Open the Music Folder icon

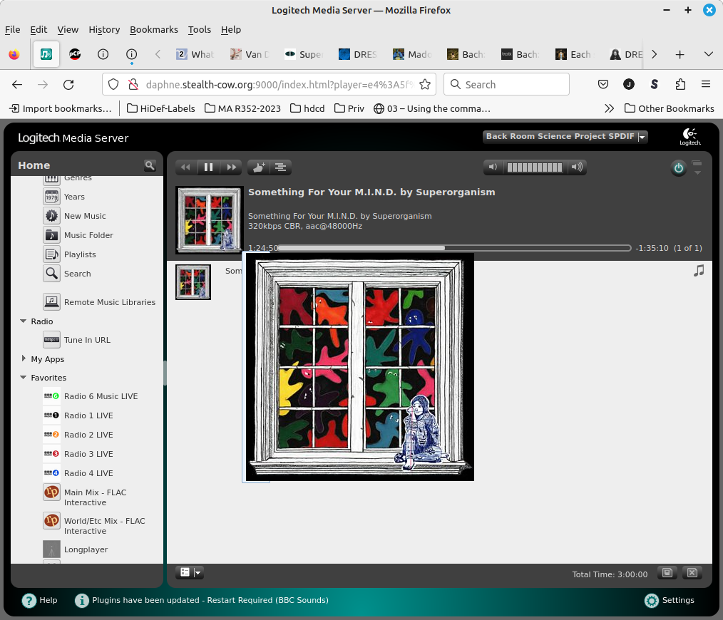pyautogui.click(x=51, y=235)
